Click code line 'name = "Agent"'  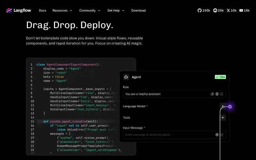pos(55,81)
